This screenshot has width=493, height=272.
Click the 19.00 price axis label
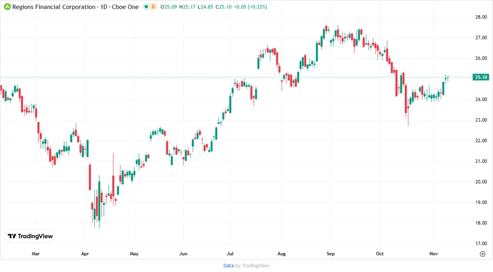click(x=481, y=203)
